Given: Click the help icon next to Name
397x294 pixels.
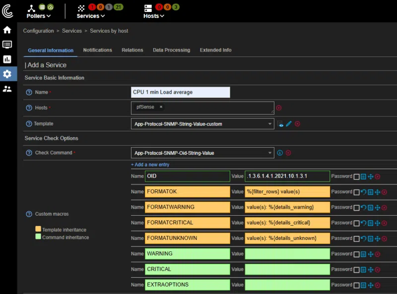Looking at the screenshot, I should pyautogui.click(x=29, y=92).
